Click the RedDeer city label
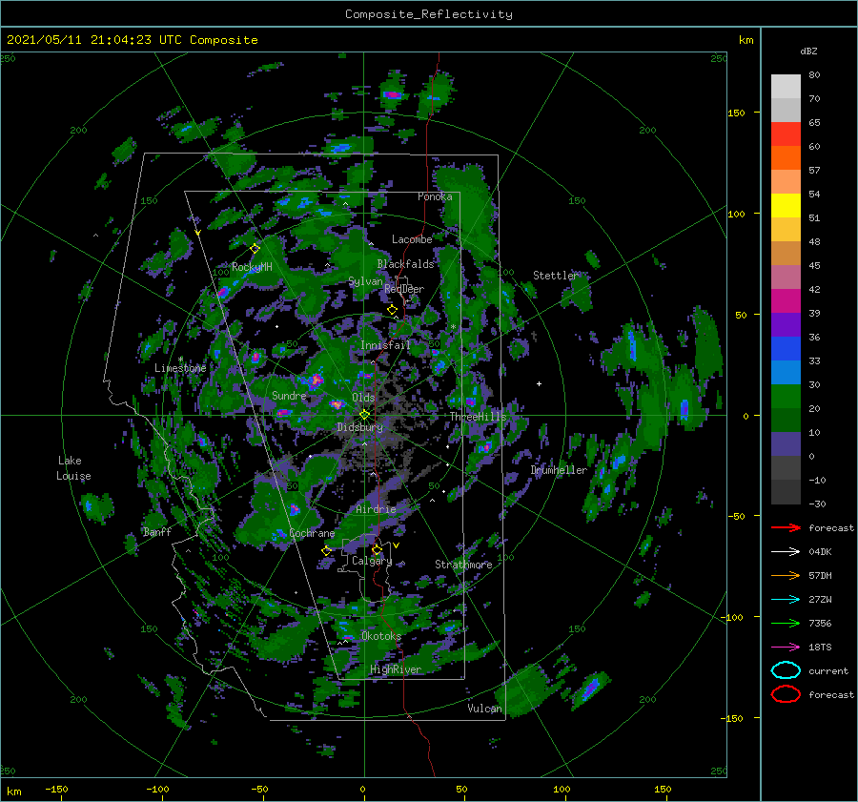858x802 pixels. pyautogui.click(x=404, y=289)
